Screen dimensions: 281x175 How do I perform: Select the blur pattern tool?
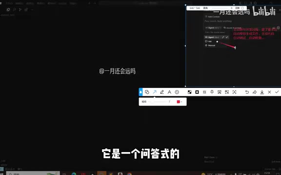pyautogui.click(x=204, y=92)
